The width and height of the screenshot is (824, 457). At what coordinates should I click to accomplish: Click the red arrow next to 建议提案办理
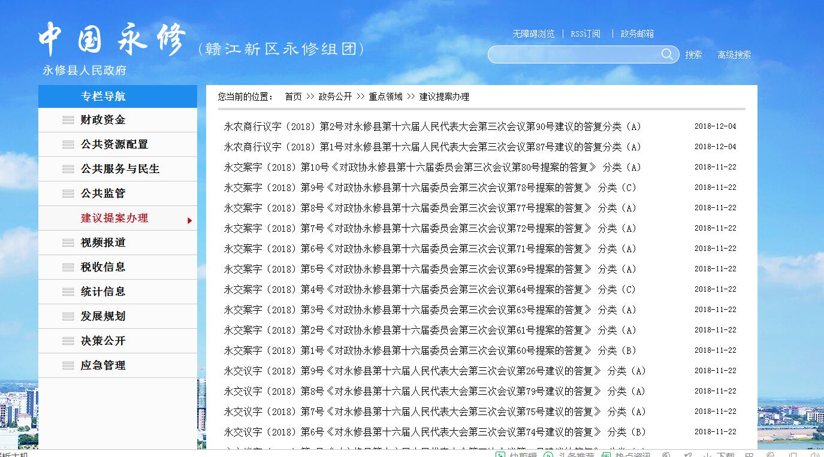(189, 220)
